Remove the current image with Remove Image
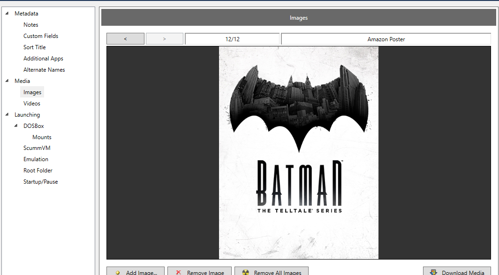This screenshot has width=499, height=275. [x=199, y=271]
